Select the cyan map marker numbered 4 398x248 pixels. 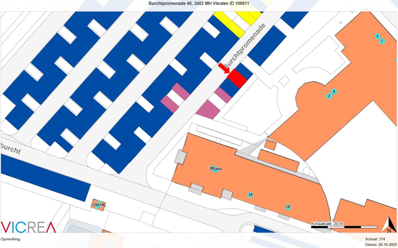[x=334, y=92]
